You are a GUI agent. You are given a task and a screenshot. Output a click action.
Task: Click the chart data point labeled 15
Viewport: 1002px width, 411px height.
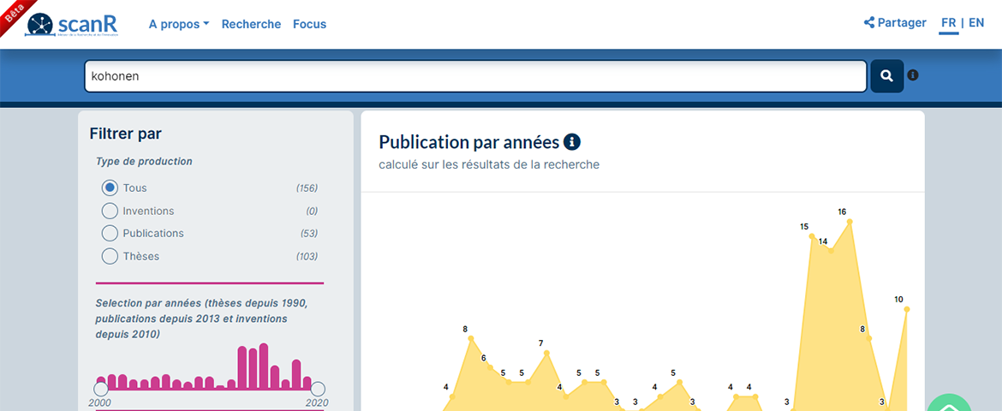(x=812, y=236)
